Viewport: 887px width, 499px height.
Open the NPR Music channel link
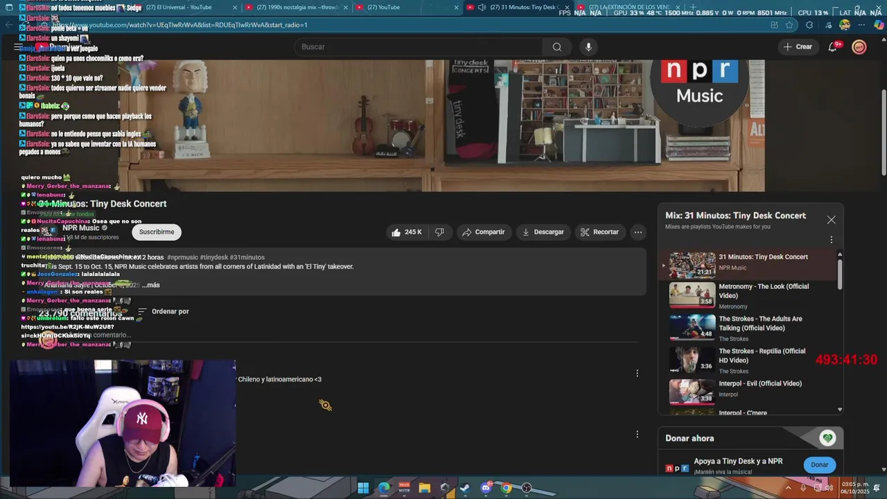click(80, 228)
